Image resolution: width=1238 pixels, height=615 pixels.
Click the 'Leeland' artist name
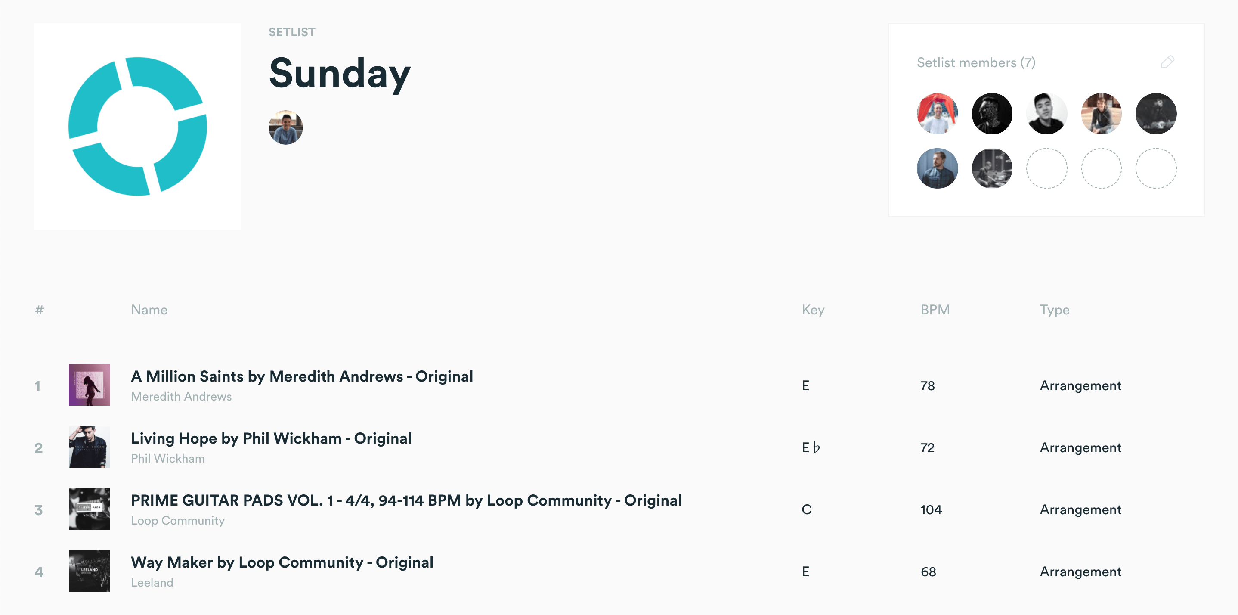click(x=152, y=582)
